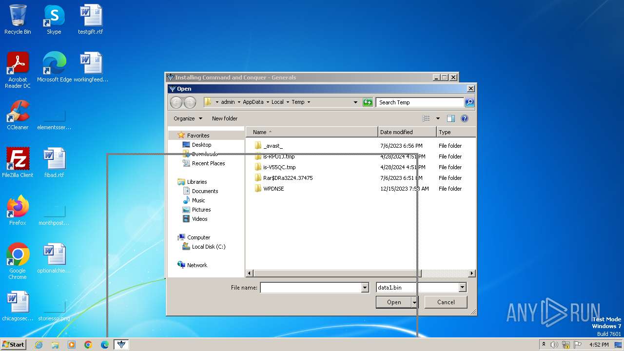Refresh the Temp folder listing
The height and width of the screenshot is (351, 624).
pyautogui.click(x=368, y=102)
